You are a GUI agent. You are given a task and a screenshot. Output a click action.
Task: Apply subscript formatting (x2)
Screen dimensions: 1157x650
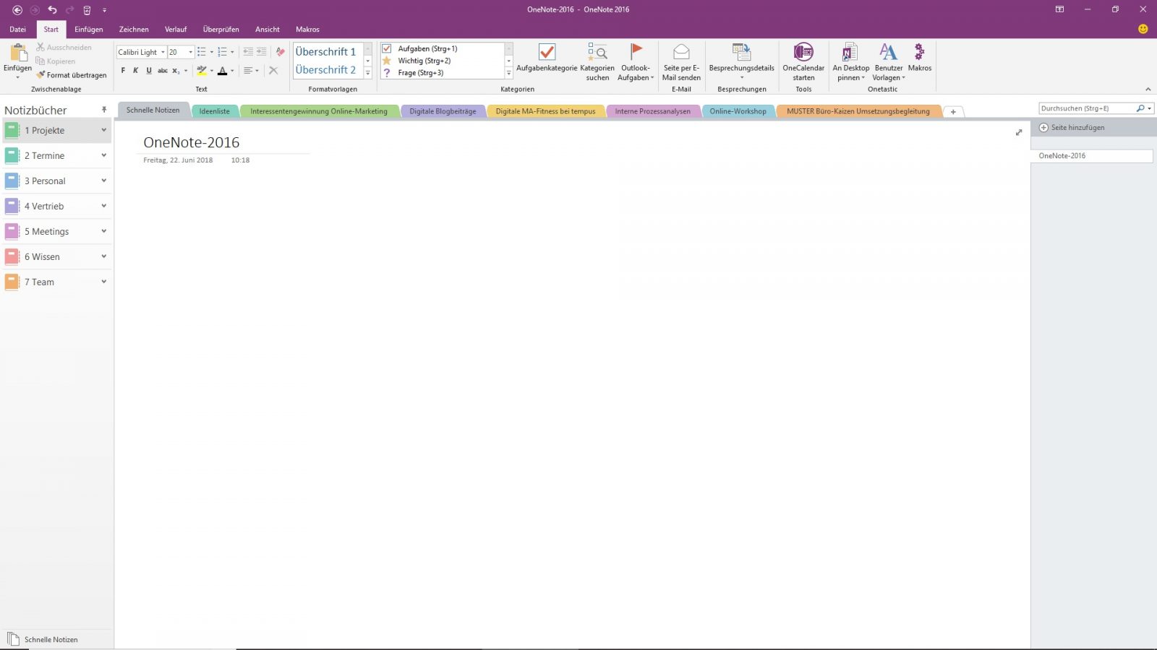[x=176, y=71]
